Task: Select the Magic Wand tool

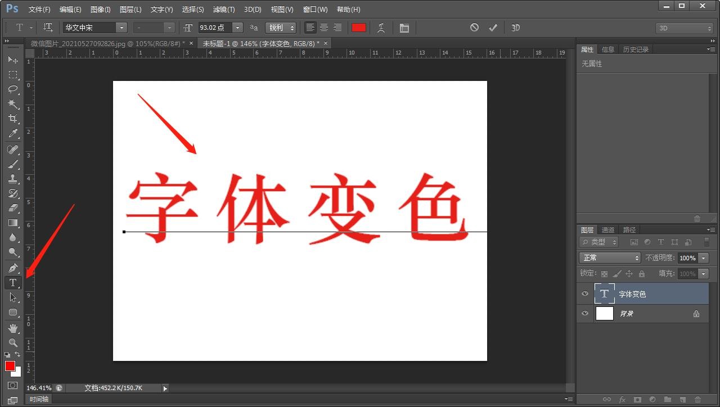Action: [12, 104]
